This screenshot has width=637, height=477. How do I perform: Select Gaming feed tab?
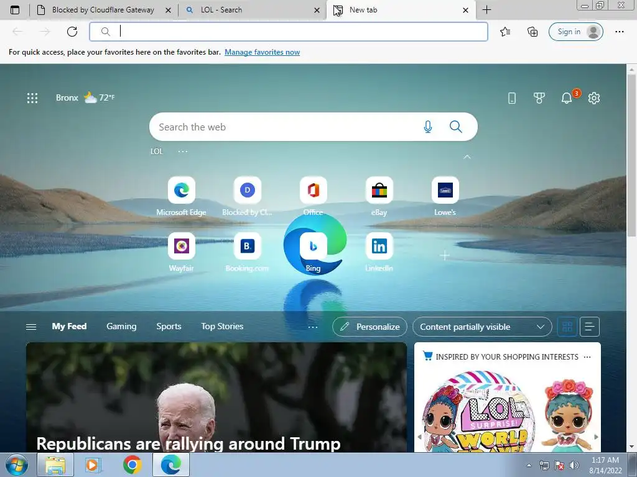(121, 326)
